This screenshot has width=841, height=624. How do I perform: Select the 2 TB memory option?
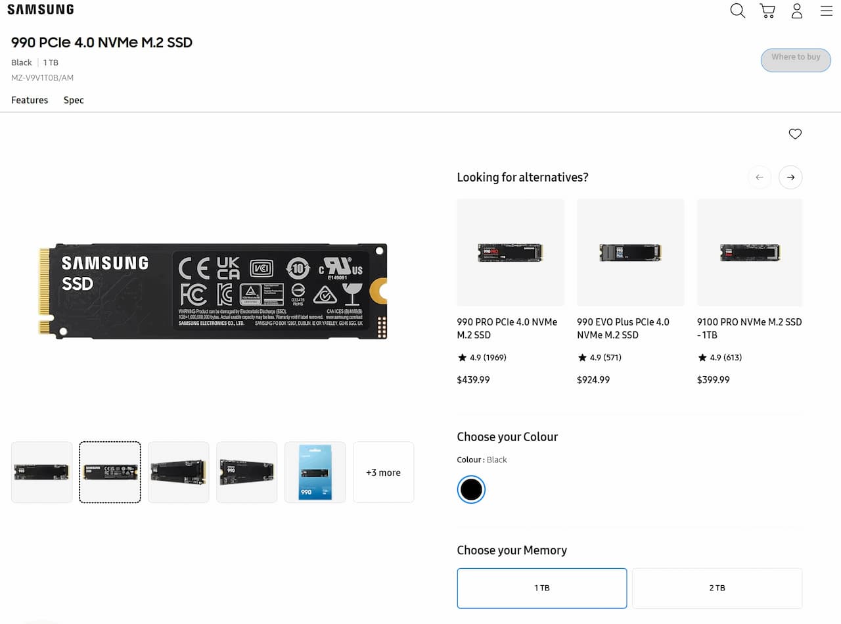click(717, 588)
